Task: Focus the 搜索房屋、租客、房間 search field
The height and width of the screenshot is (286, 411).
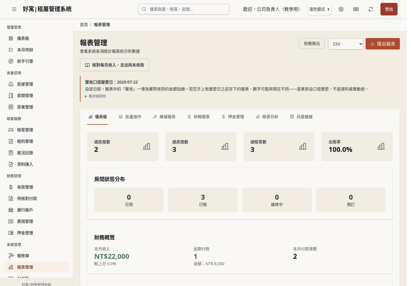Action: pyautogui.click(x=184, y=9)
